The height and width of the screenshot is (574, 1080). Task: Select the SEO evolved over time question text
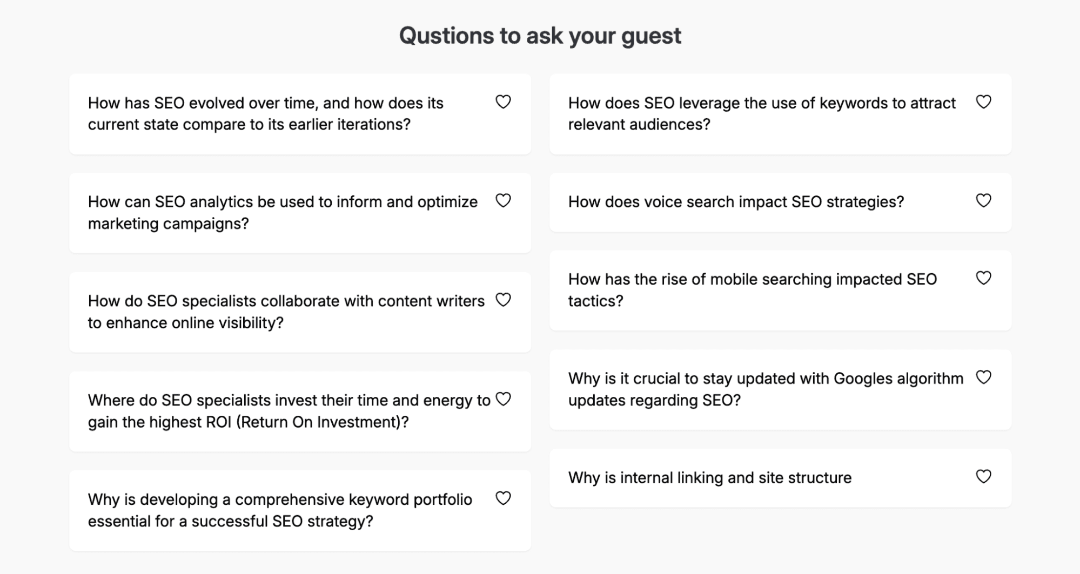[x=265, y=113]
